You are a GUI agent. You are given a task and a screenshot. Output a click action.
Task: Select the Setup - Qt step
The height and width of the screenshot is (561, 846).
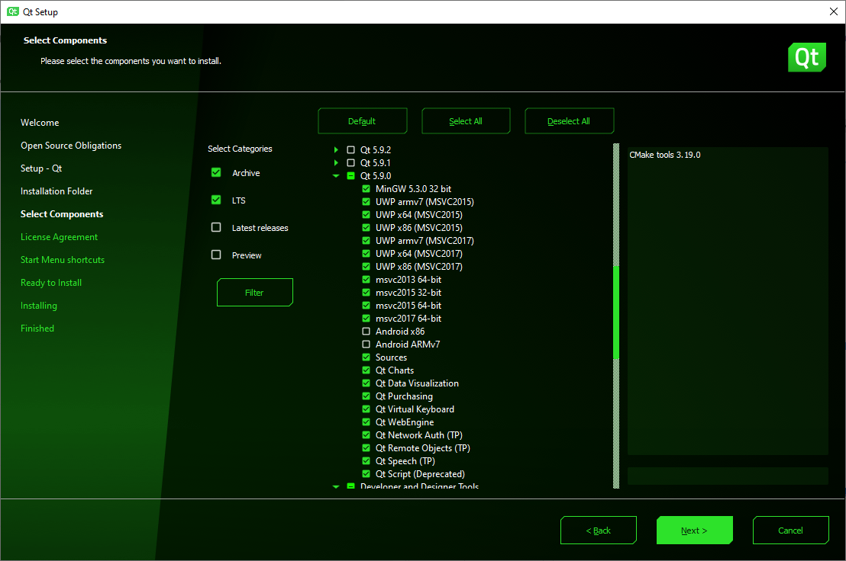click(41, 168)
